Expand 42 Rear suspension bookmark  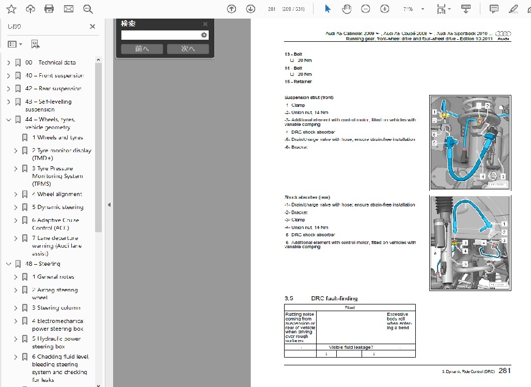[9, 89]
